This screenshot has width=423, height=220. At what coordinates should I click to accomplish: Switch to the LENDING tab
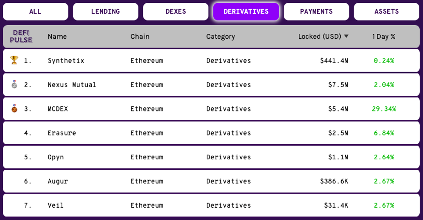point(106,11)
